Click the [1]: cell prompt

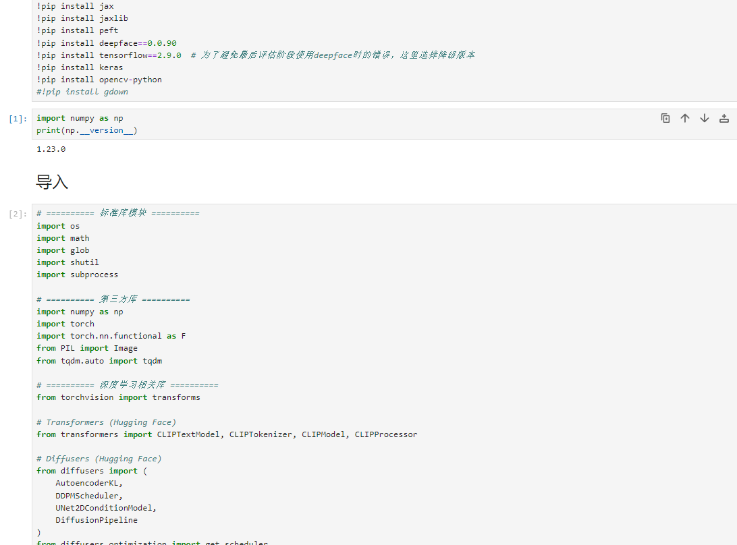point(18,119)
